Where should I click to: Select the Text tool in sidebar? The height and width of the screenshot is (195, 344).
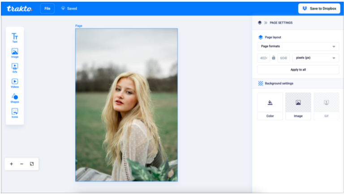15,38
